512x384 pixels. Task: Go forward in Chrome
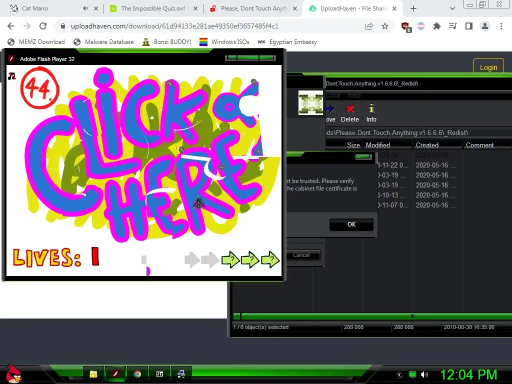point(27,26)
